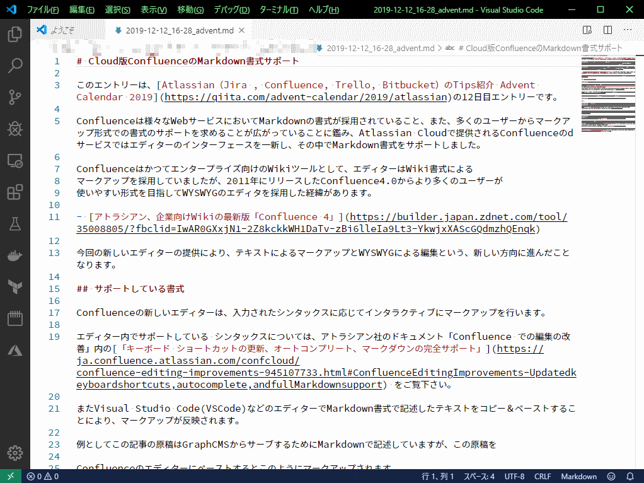Open the Remote Explorer view
644x483 pixels.
(x=14, y=160)
